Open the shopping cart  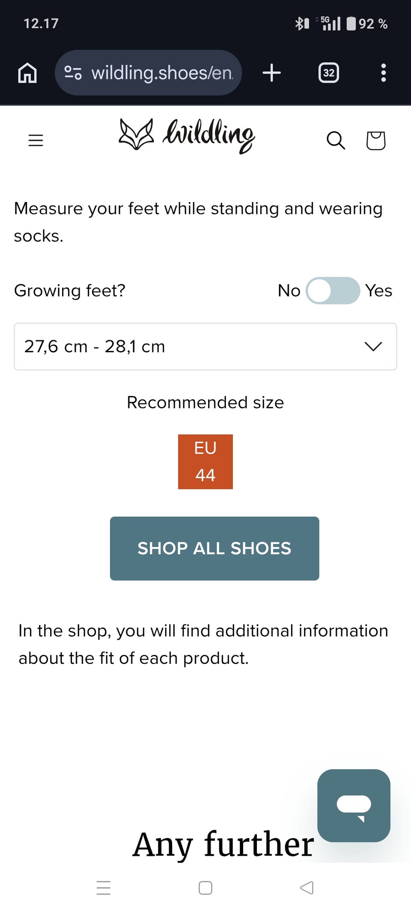click(375, 140)
